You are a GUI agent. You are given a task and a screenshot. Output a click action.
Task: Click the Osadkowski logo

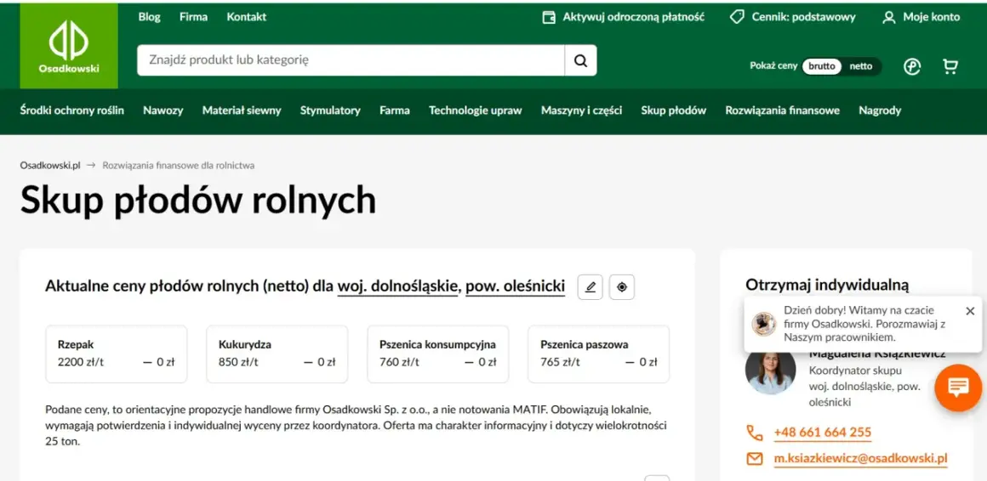(69, 46)
